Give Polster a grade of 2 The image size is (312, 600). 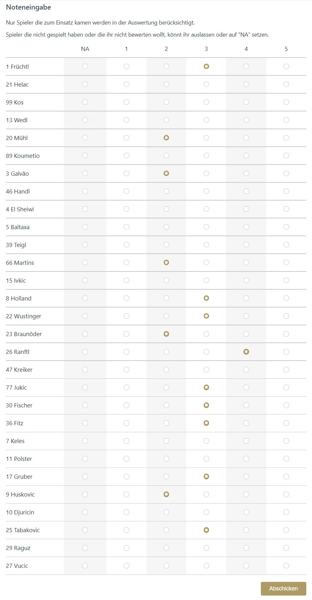[x=166, y=459]
